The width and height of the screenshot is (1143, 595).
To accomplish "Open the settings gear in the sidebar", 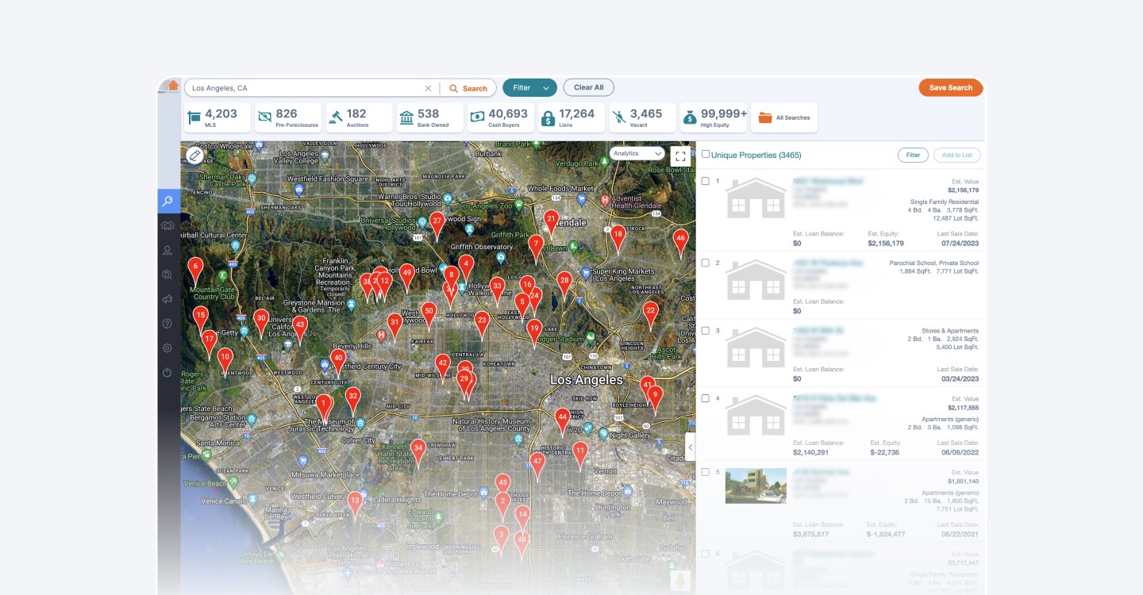I will tap(167, 347).
